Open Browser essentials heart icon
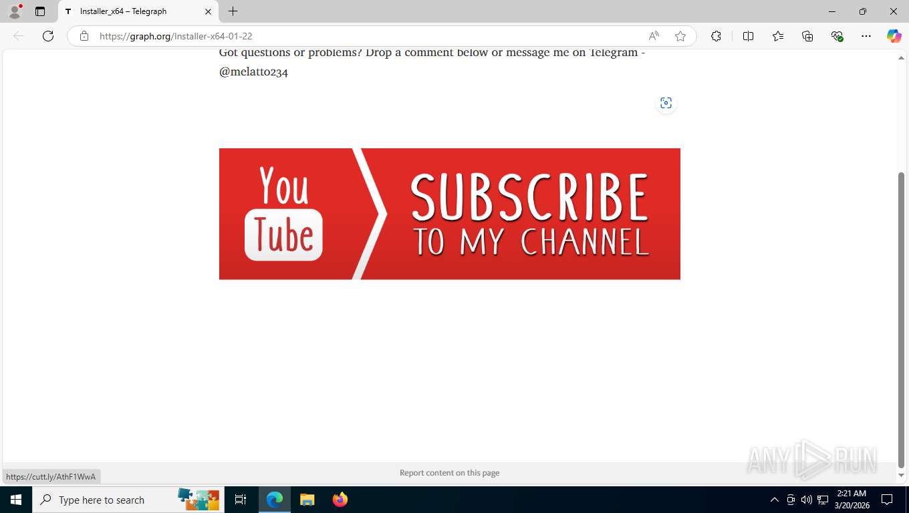The height and width of the screenshot is (513, 909). (837, 36)
